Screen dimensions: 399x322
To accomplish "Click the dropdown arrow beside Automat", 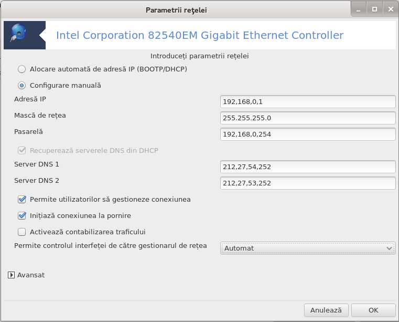I will coord(389,248).
